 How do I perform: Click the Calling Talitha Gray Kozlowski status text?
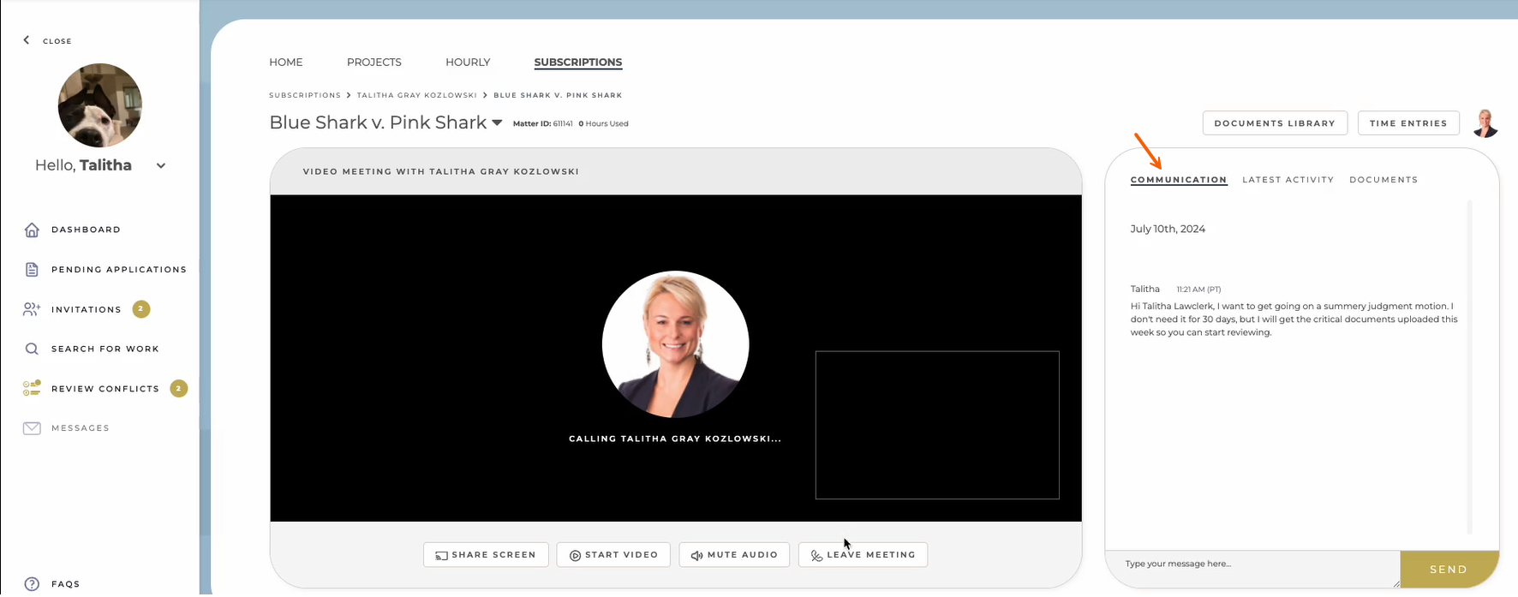point(675,439)
